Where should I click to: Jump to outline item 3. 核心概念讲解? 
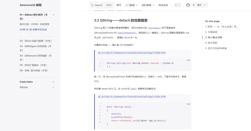pyautogui.click(x=214, y=38)
